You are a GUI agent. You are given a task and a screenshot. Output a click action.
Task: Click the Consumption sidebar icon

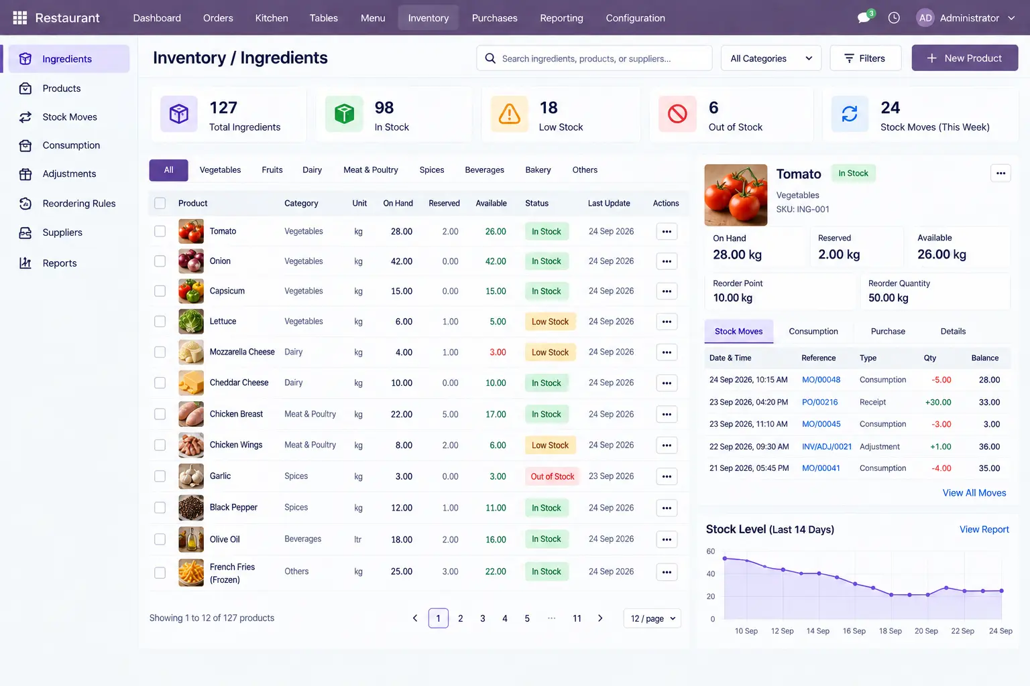pyautogui.click(x=25, y=145)
